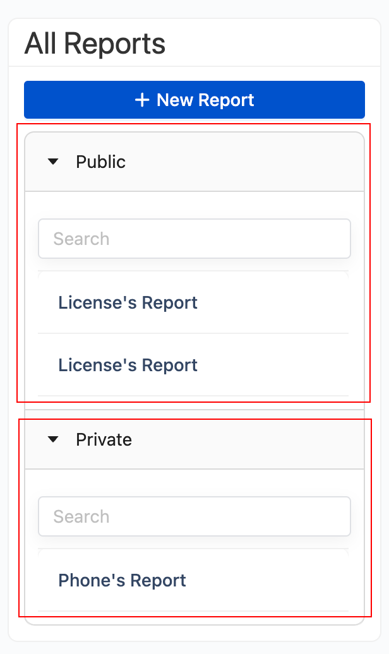Screen dimensions: 389x654
Task: Click the black triangle icon beside Private
Action: (53, 439)
